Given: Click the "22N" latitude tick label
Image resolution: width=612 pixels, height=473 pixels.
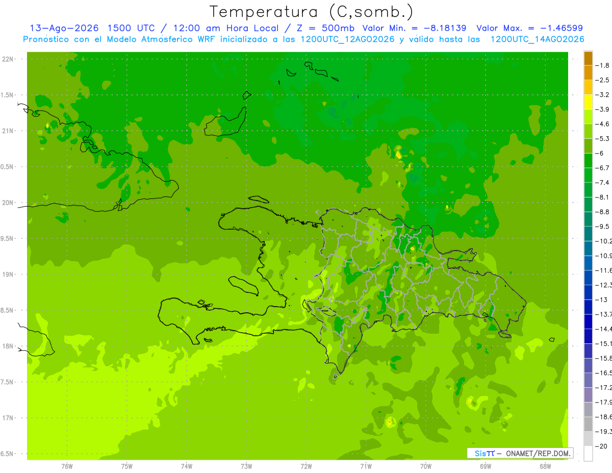Looking at the screenshot, I should tap(9, 59).
